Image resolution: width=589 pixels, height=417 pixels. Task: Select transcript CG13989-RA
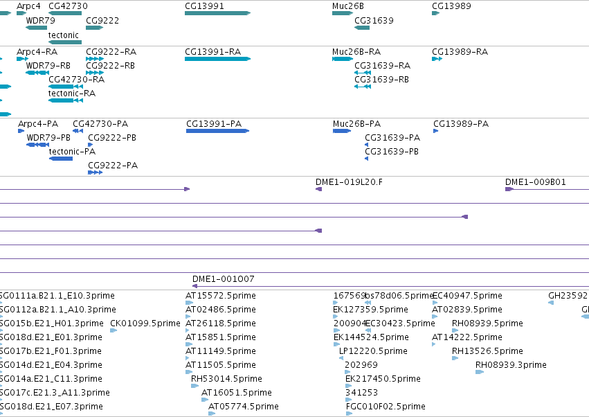(460, 51)
